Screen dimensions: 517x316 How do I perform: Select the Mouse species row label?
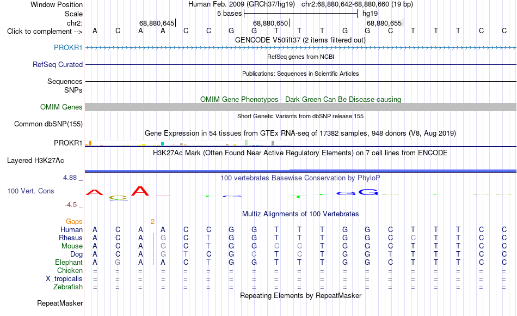(72, 246)
